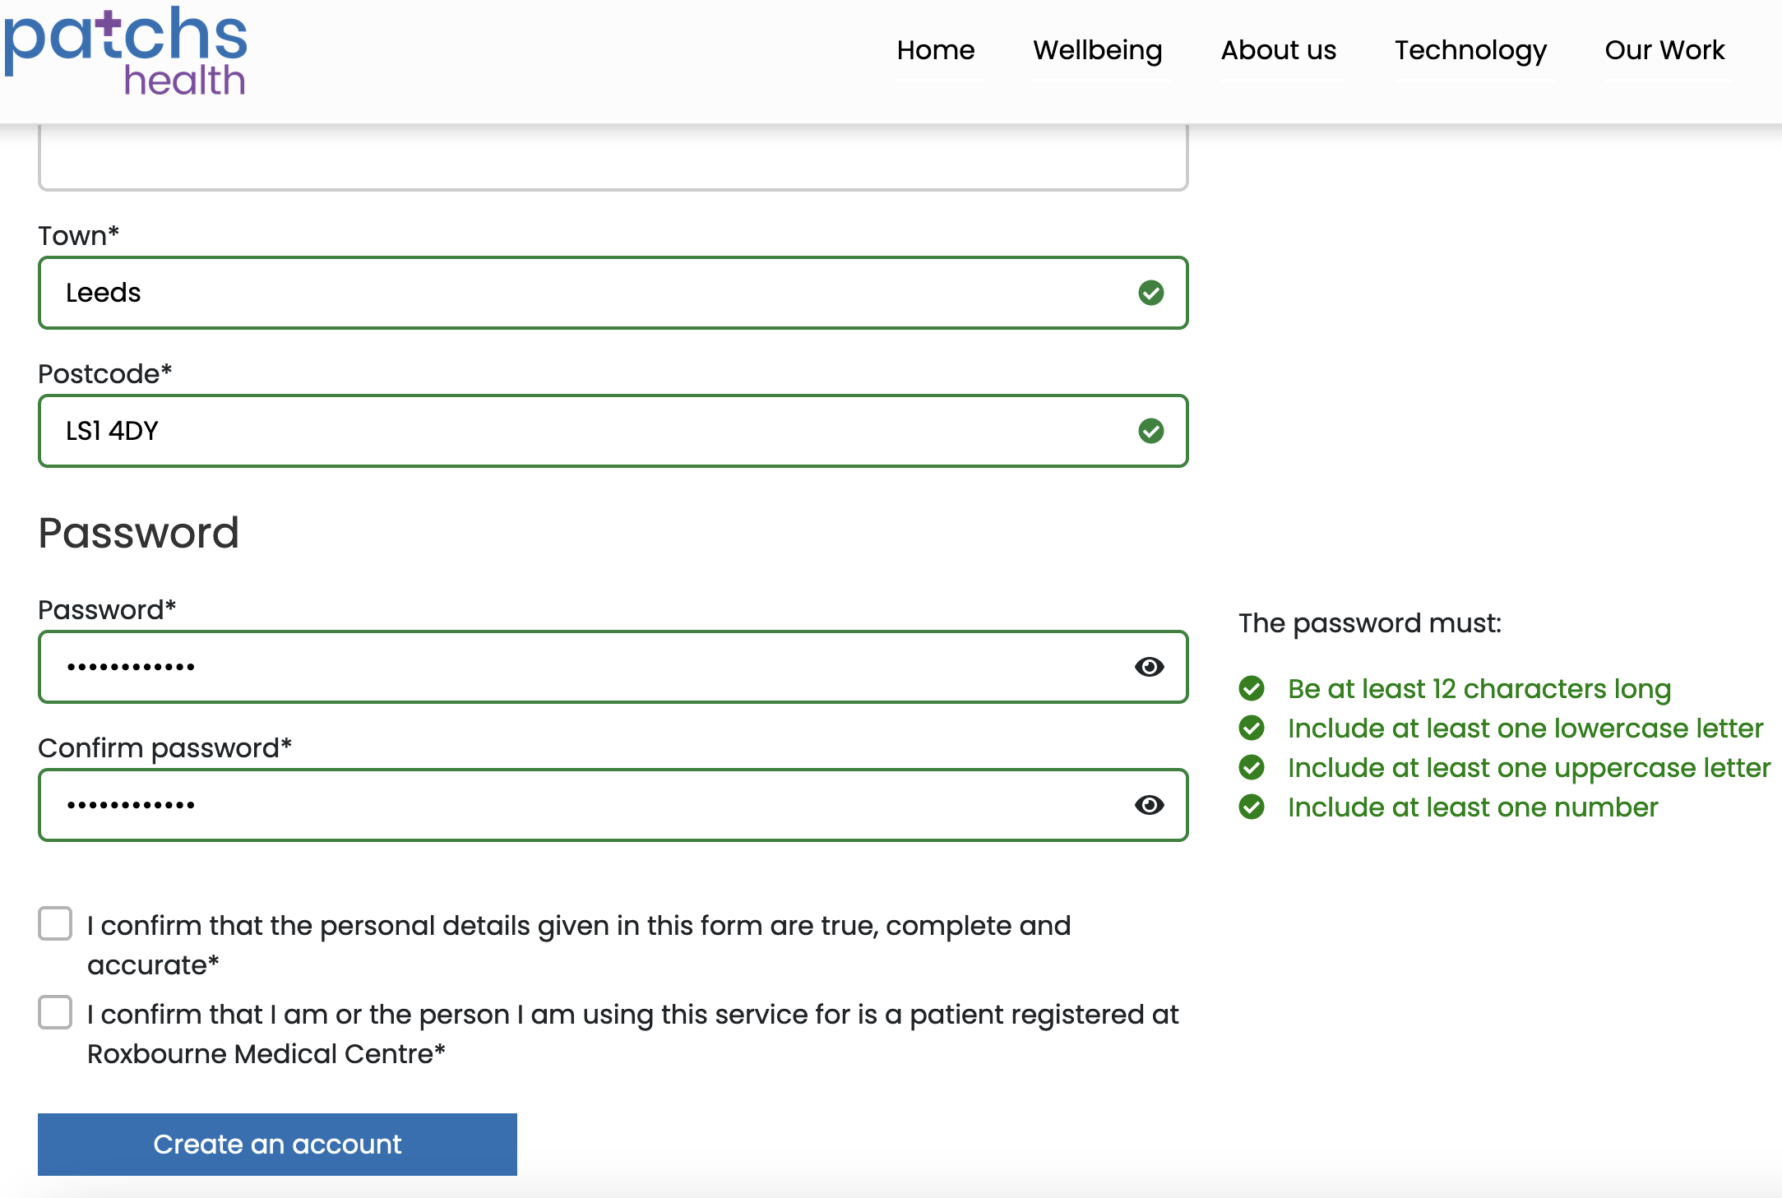
Task: Reveal the confirm password field text
Action: point(1149,805)
